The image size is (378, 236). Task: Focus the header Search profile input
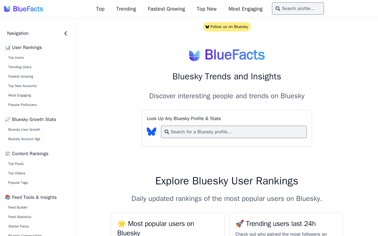click(298, 9)
